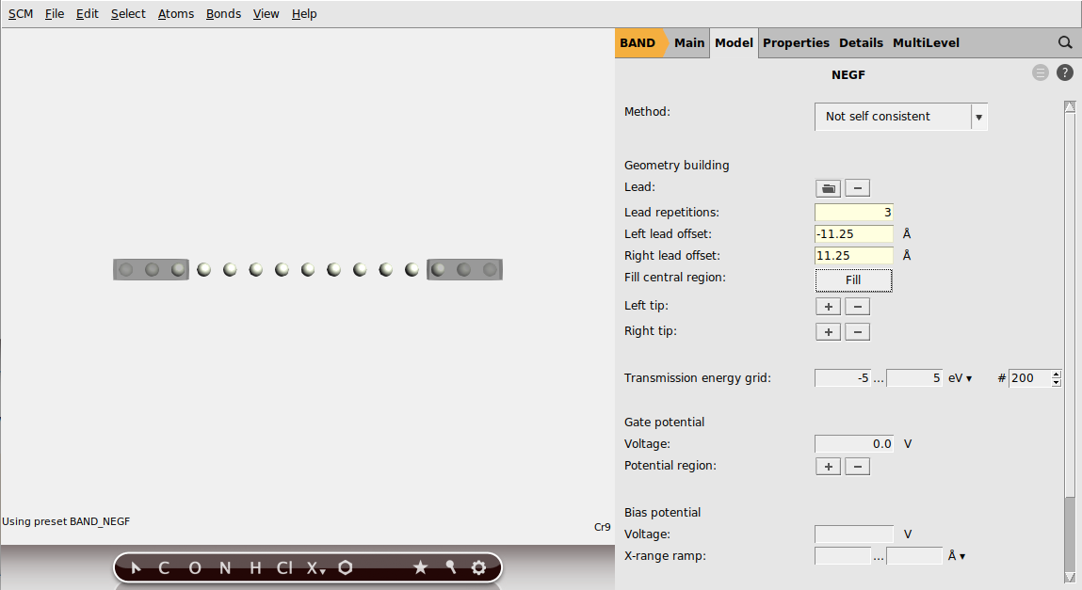Screen dimensions: 1082x590
Task: Add a Left tip with the plus button
Action: point(828,306)
